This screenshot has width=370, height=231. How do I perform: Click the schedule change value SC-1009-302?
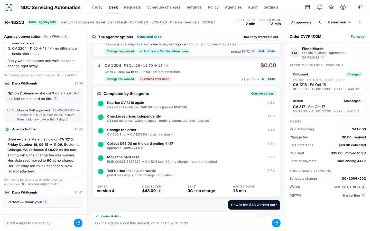click(354, 179)
